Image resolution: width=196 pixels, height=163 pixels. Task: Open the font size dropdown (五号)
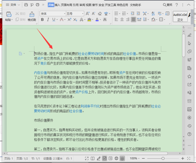pyautogui.click(x=83, y=13)
